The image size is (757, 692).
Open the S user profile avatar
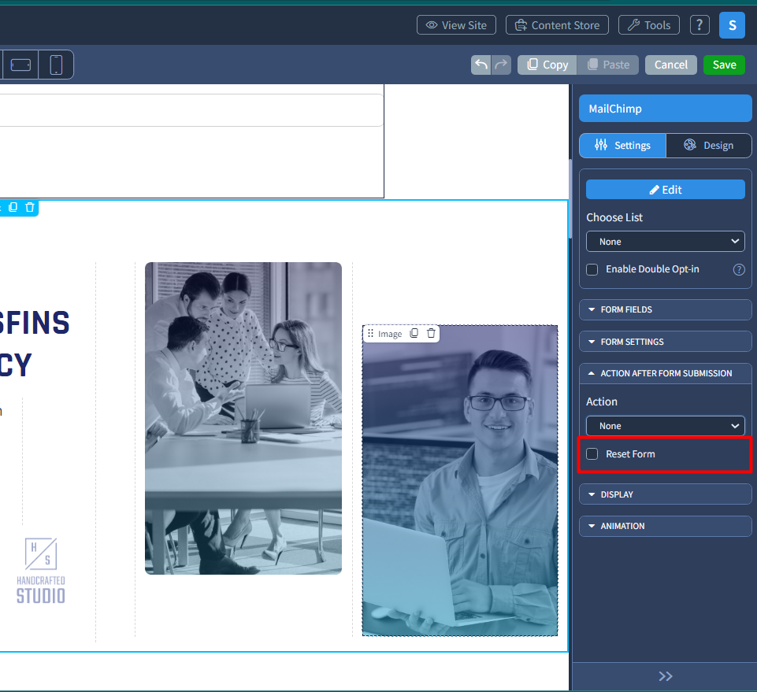tap(732, 25)
